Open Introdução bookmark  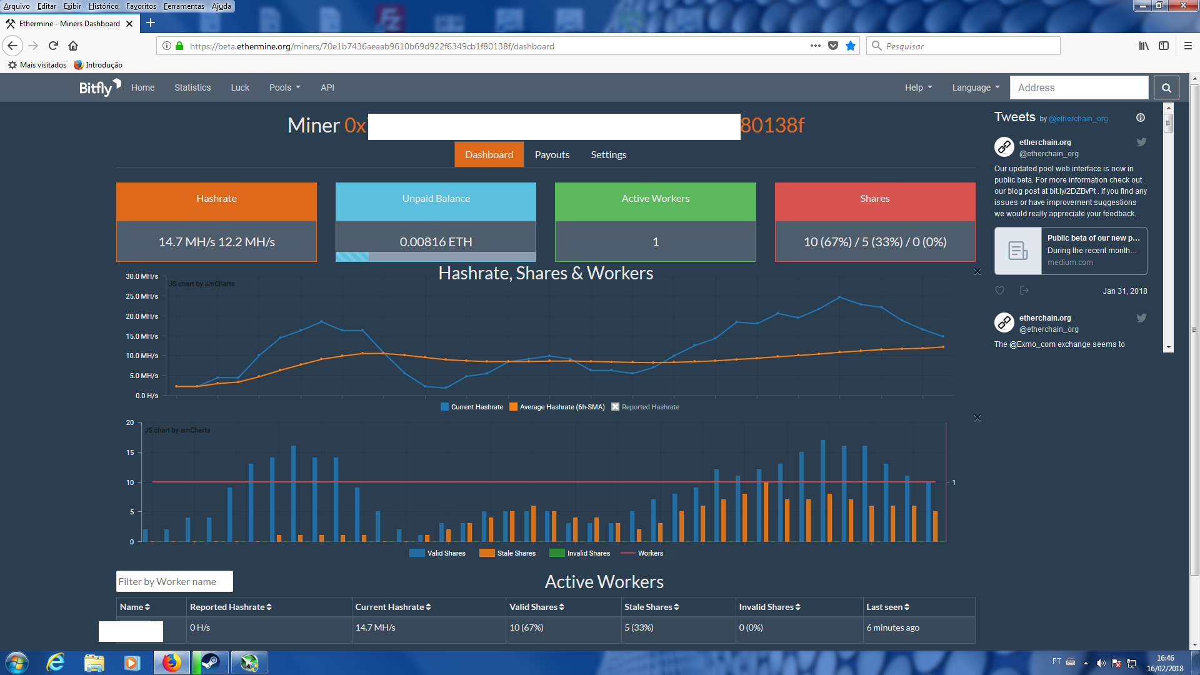(98, 65)
